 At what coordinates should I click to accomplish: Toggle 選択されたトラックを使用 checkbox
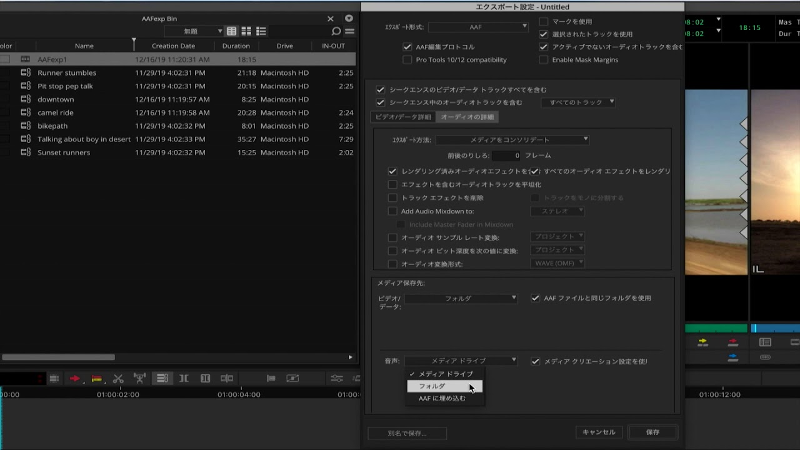pos(544,34)
